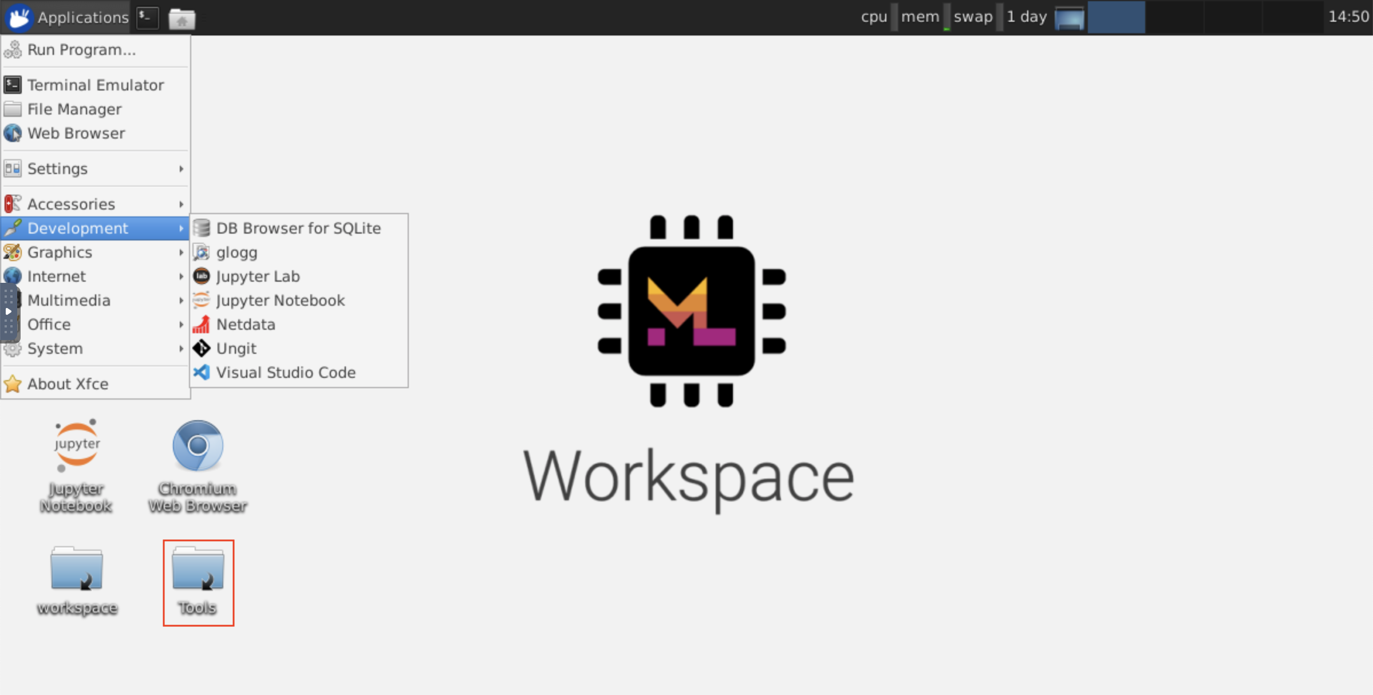Open About Xfce

pyautogui.click(x=68, y=384)
